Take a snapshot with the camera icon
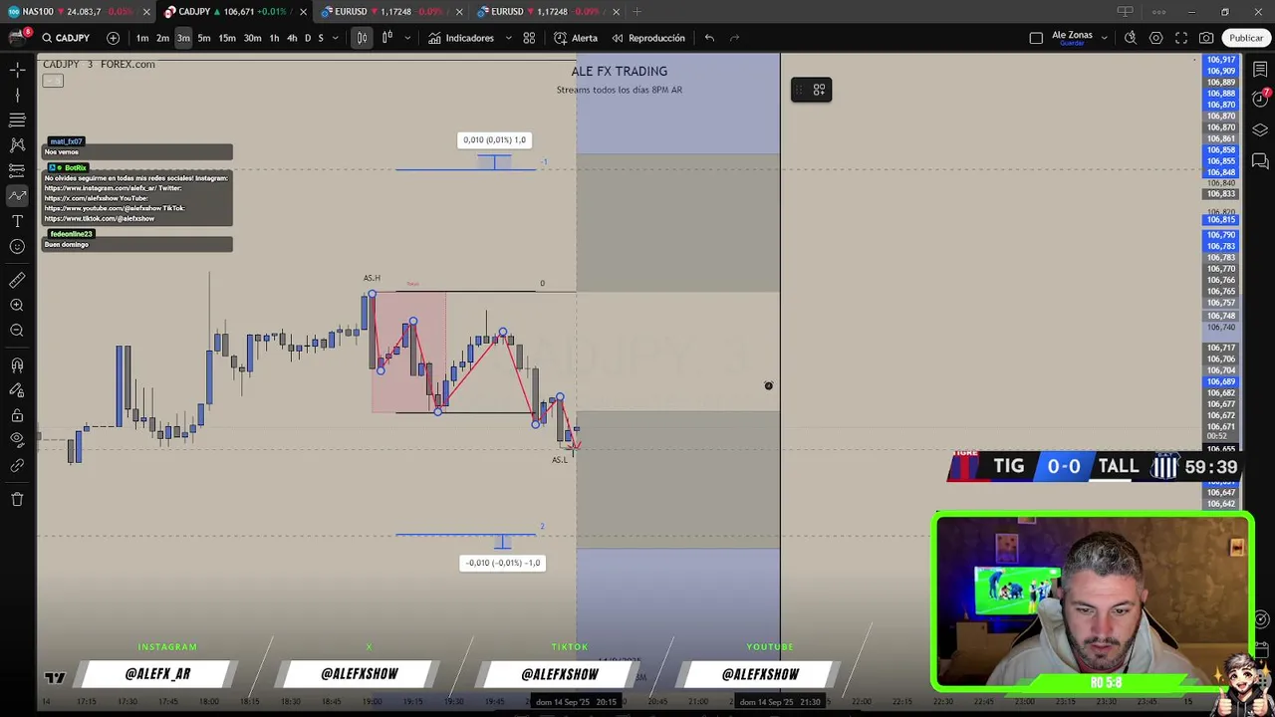This screenshot has width=1275, height=717. click(1206, 38)
